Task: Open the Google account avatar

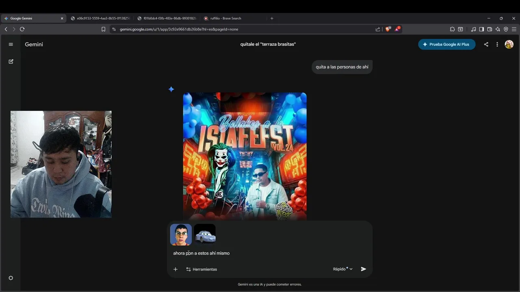Action: click(x=509, y=44)
